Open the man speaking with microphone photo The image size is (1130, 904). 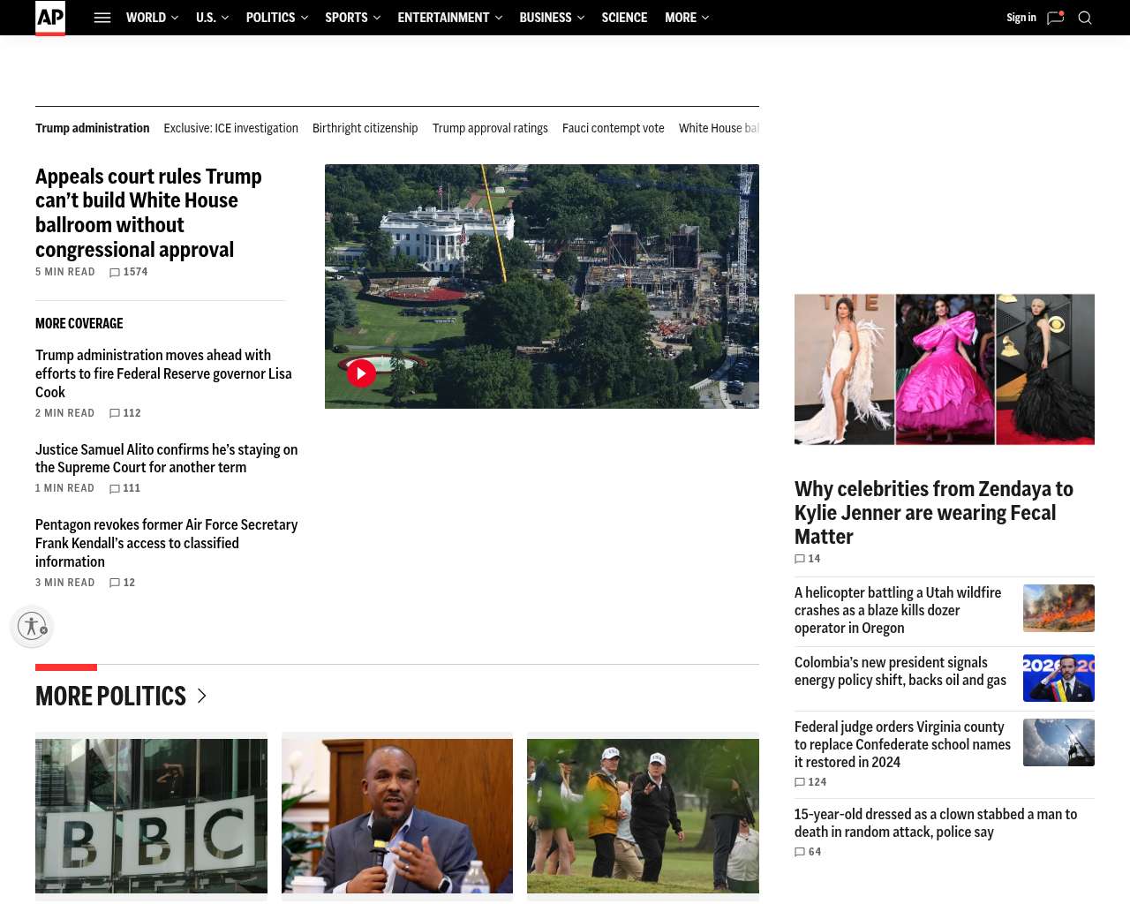(397, 816)
